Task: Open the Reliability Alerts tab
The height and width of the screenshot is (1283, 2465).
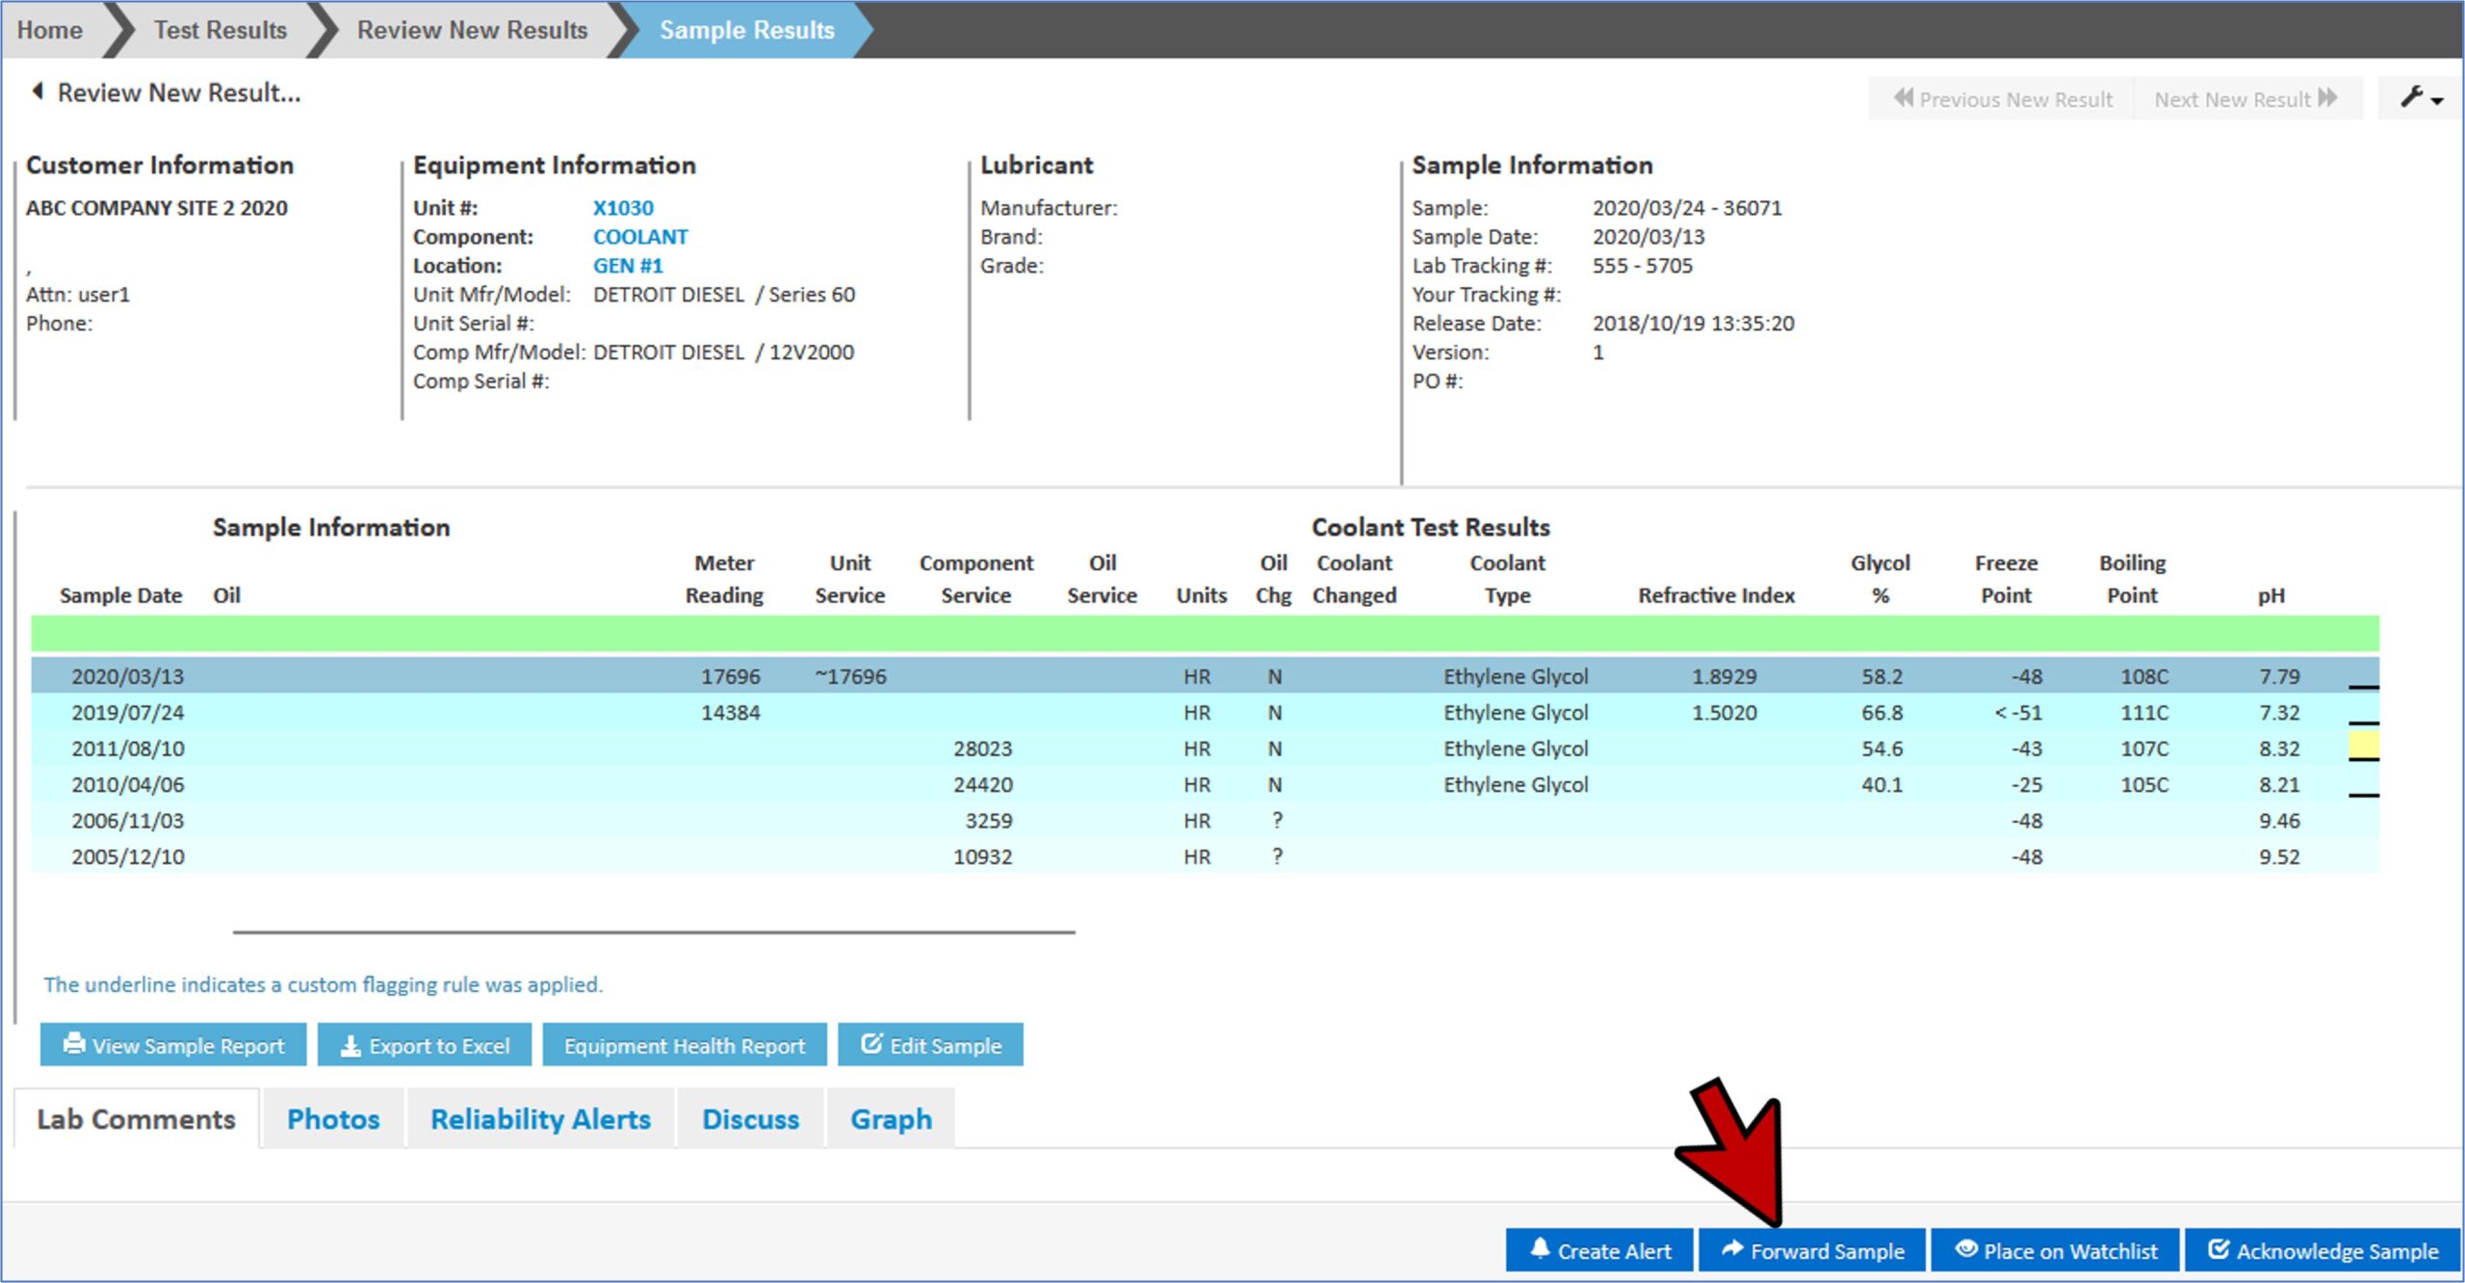Action: (540, 1119)
